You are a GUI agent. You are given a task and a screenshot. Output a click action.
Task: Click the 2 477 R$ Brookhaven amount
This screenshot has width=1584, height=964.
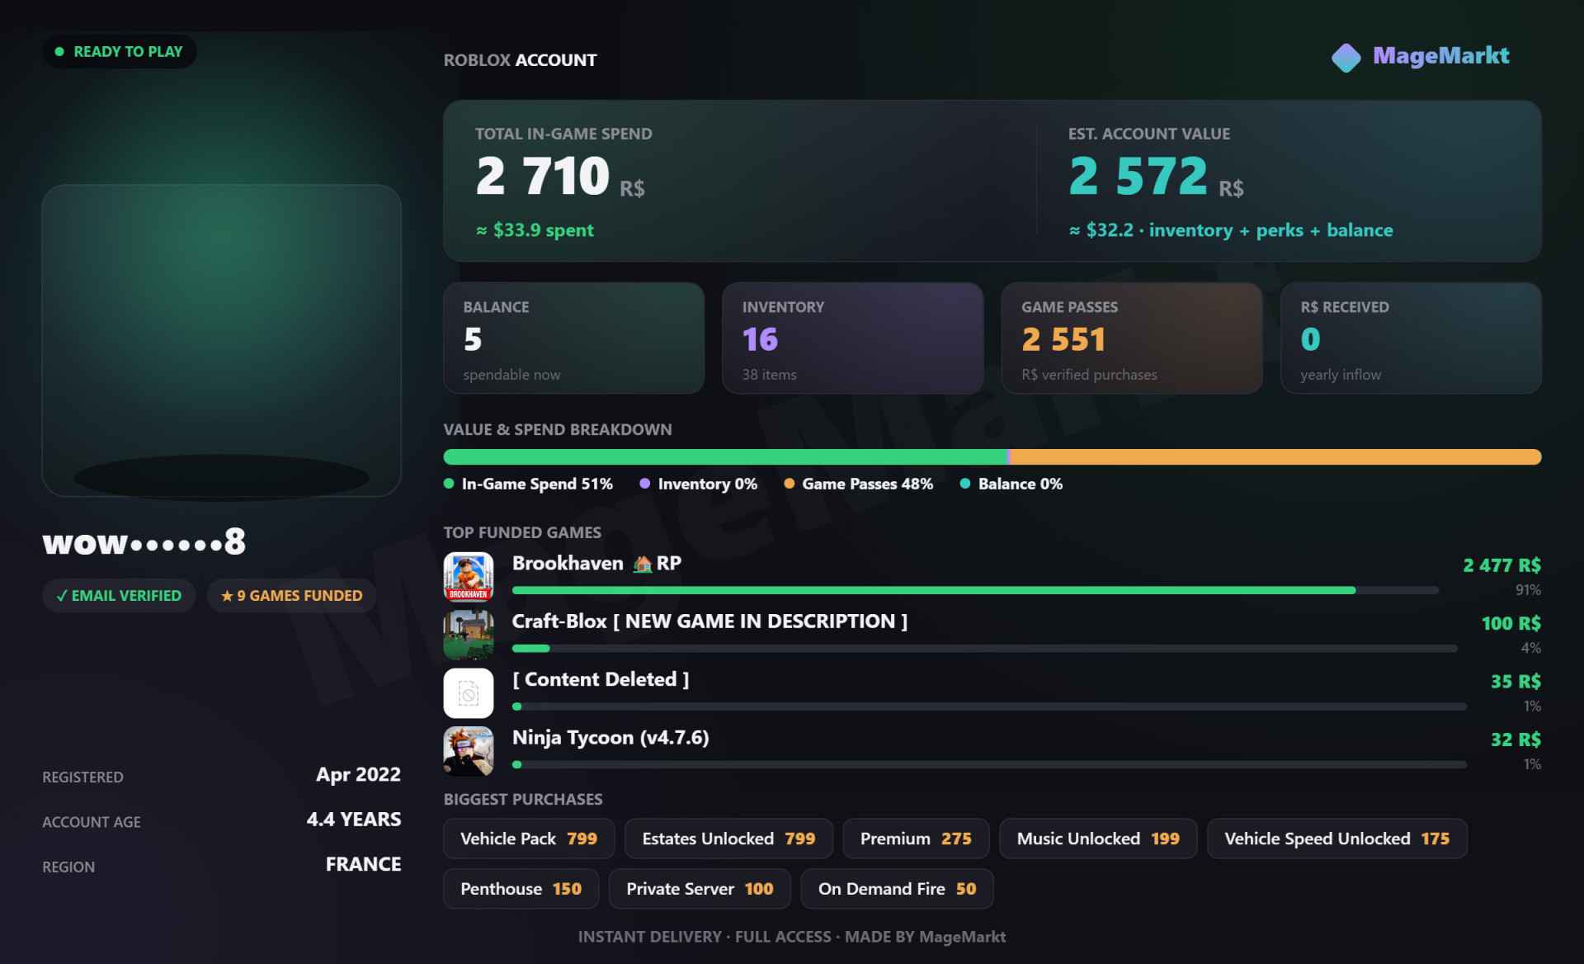pyautogui.click(x=1501, y=565)
